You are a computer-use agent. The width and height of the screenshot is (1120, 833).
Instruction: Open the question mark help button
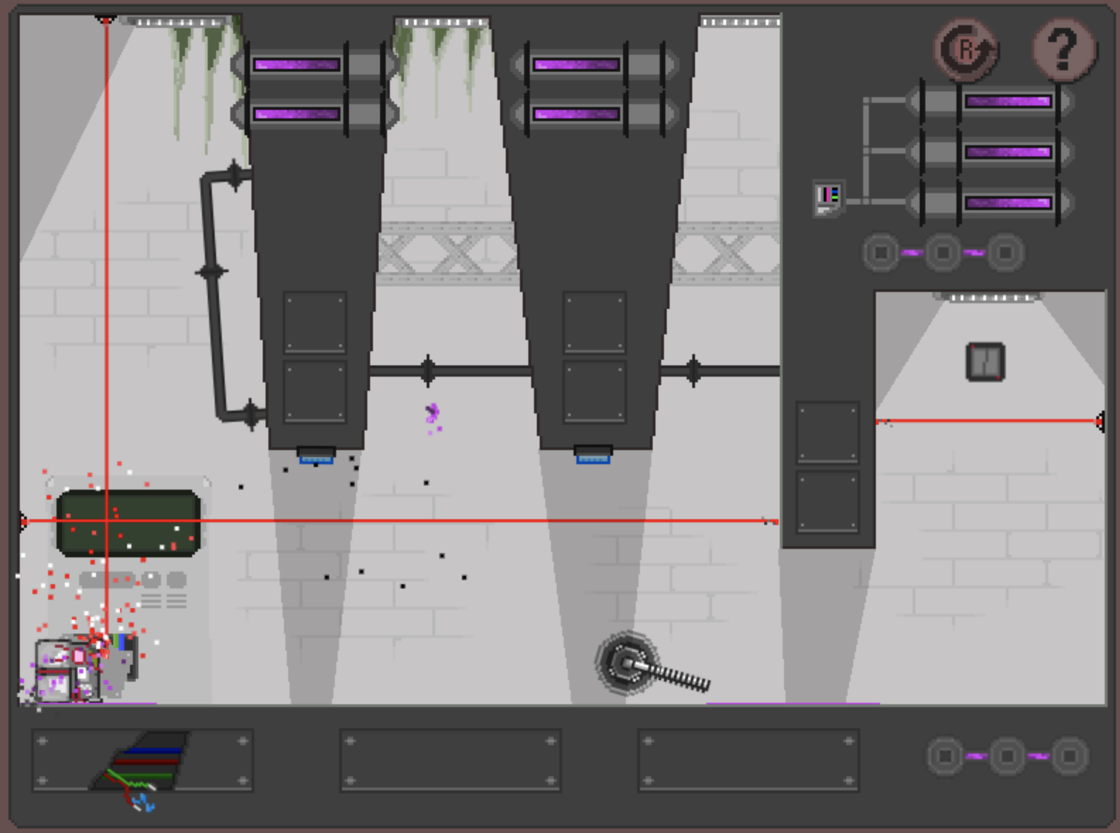click(1064, 50)
